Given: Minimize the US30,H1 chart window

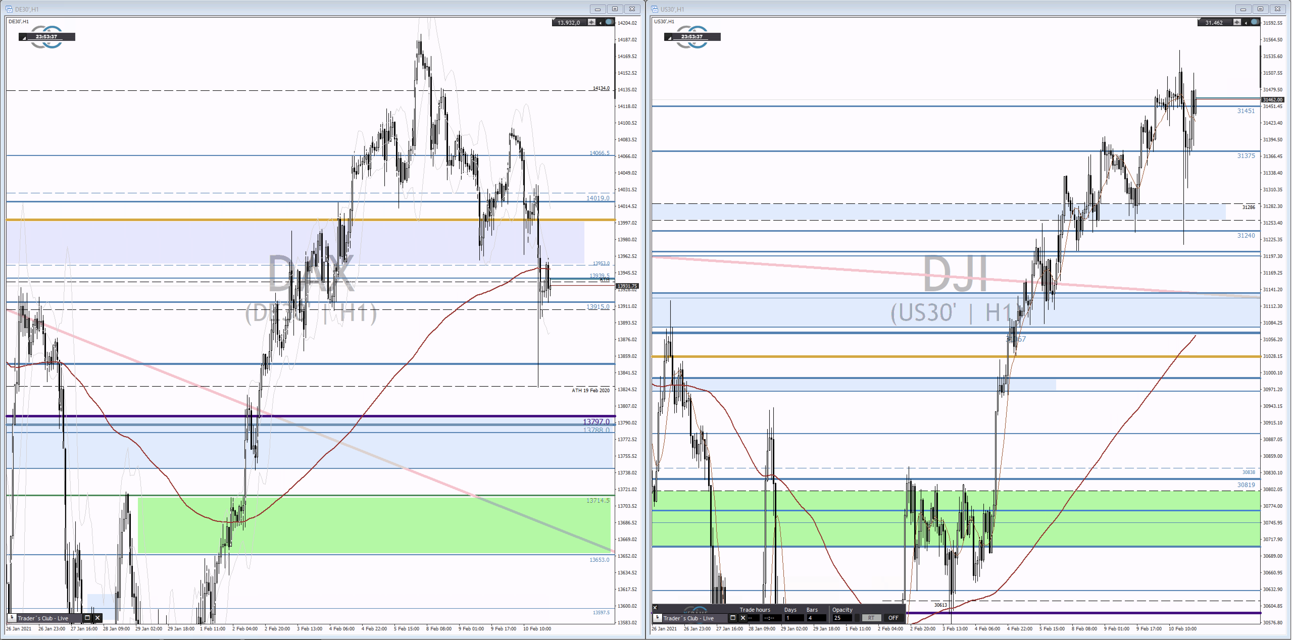Looking at the screenshot, I should (x=1243, y=9).
